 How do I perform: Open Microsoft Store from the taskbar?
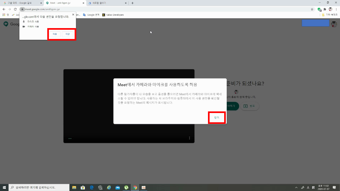point(83,188)
